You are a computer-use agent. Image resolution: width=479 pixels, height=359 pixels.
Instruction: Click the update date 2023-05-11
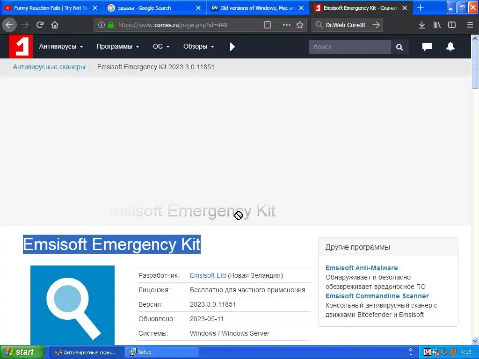click(207, 319)
